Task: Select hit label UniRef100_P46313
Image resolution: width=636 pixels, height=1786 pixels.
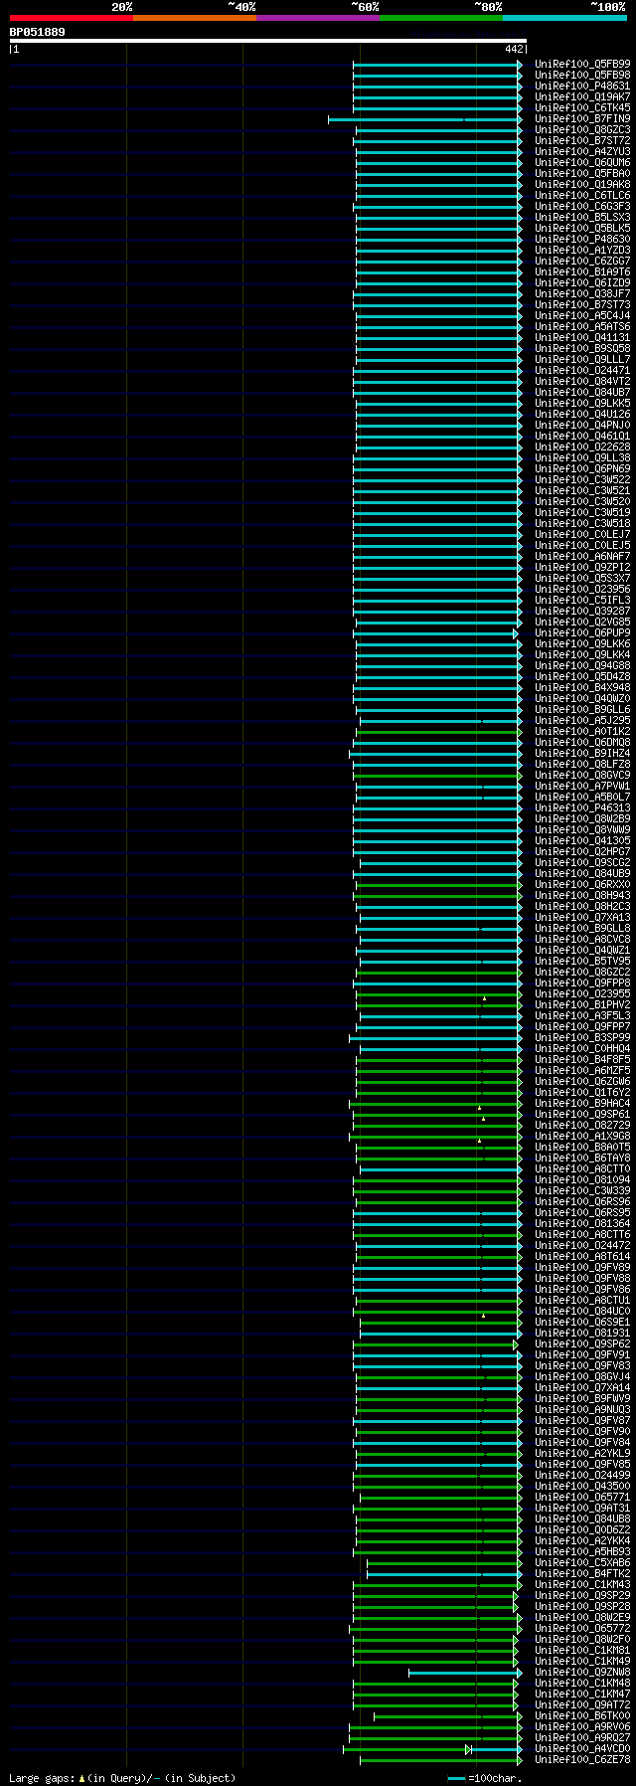Action: pyautogui.click(x=582, y=807)
